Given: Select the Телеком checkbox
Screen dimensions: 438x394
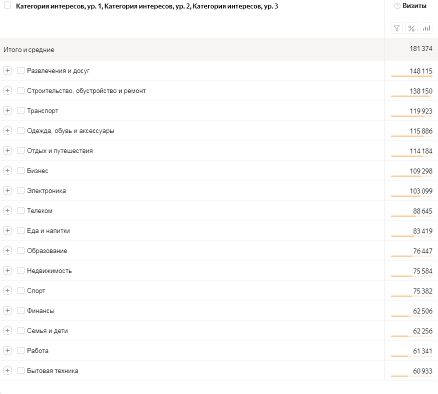Looking at the screenshot, I should click(21, 210).
